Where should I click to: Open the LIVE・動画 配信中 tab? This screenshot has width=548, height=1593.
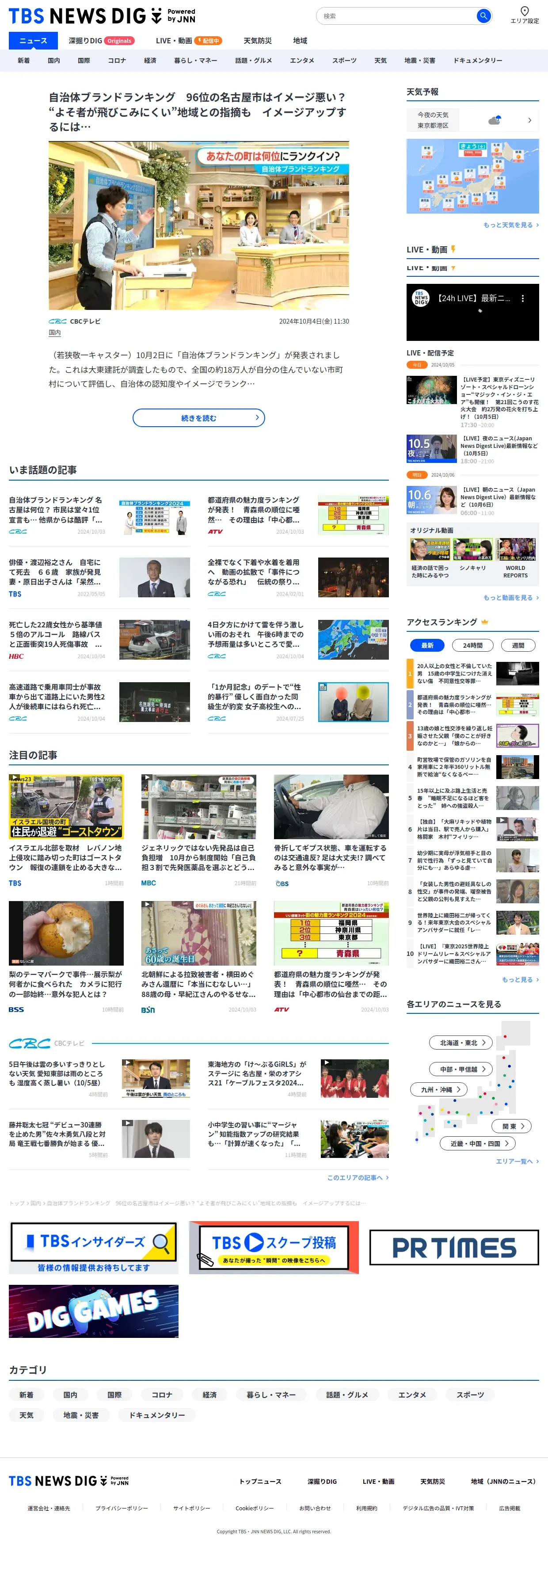pyautogui.click(x=188, y=40)
